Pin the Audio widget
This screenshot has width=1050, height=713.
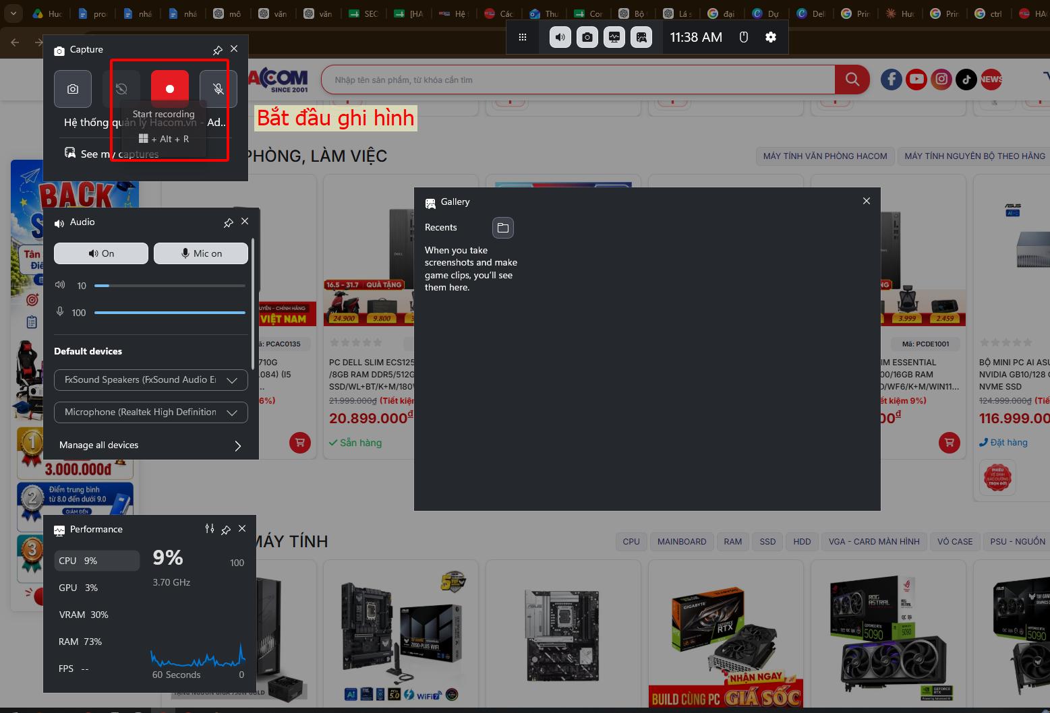(229, 222)
